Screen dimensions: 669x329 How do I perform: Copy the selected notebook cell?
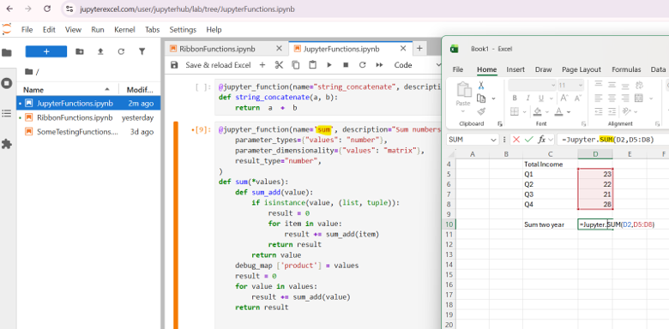click(x=296, y=65)
